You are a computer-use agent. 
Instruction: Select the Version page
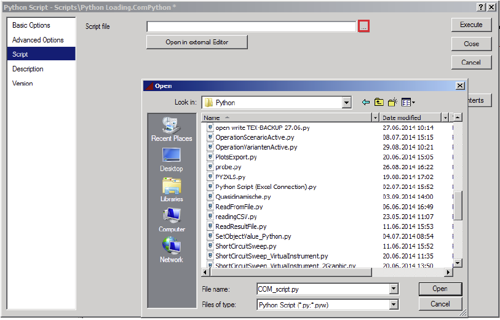tap(41, 83)
